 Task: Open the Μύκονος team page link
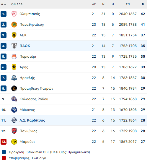coord(27,110)
